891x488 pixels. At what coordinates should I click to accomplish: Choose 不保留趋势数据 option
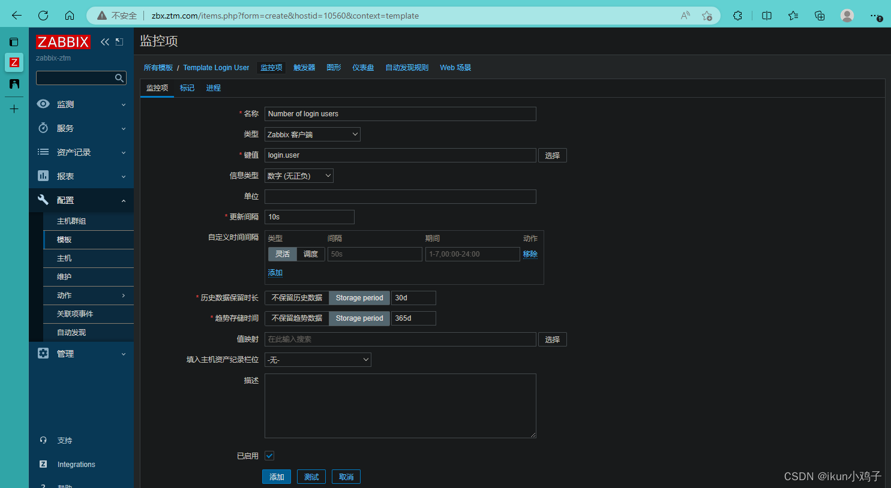pos(297,318)
